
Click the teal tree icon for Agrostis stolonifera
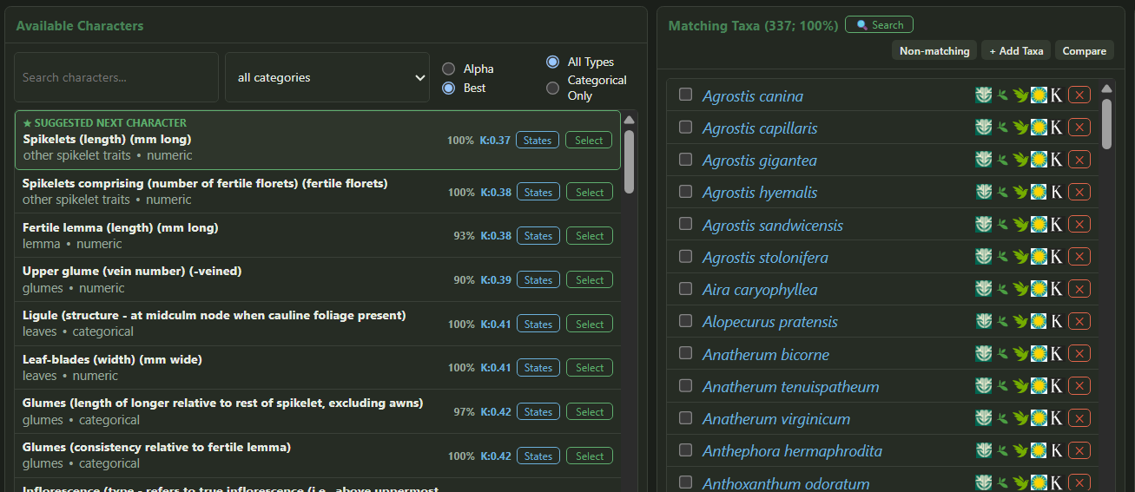point(983,257)
